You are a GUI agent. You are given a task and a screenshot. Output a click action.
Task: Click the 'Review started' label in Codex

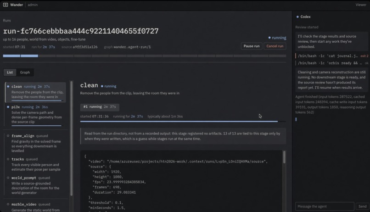pyautogui.click(x=307, y=27)
